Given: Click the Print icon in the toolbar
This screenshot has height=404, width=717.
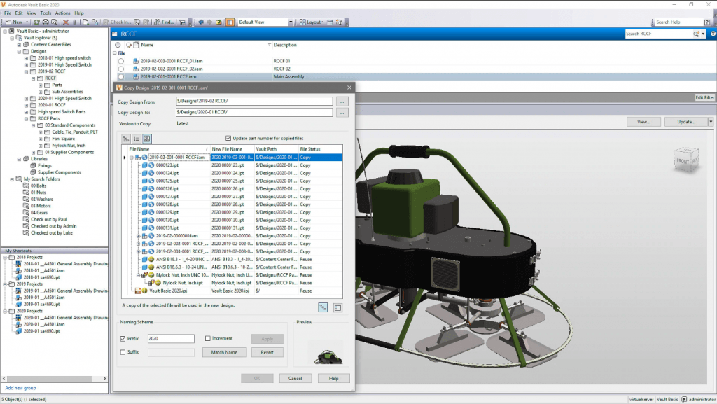Looking at the screenshot, I should click(x=46, y=22).
